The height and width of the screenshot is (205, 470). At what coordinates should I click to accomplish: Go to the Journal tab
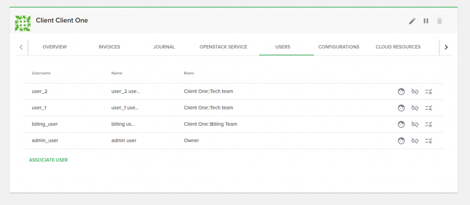point(164,47)
